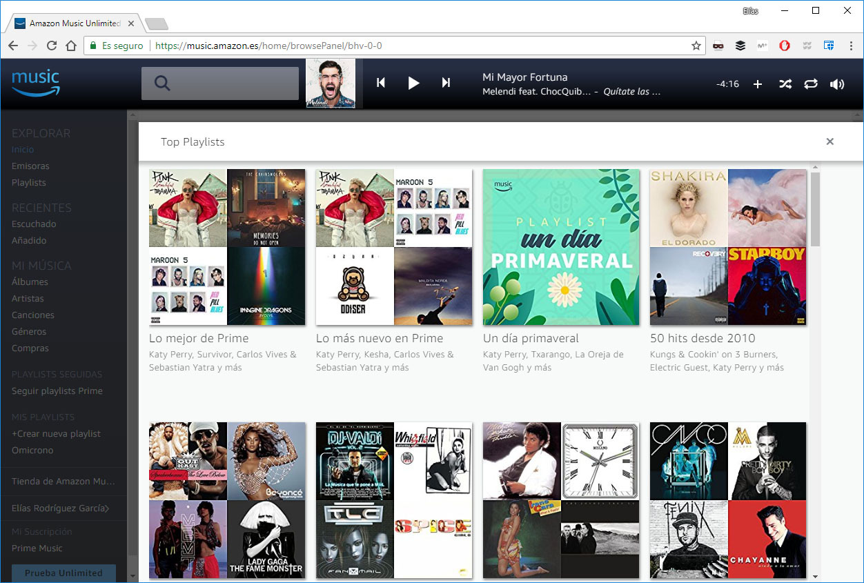The width and height of the screenshot is (864, 583).
Task: Close the Top Playlists panel
Action: 830,141
